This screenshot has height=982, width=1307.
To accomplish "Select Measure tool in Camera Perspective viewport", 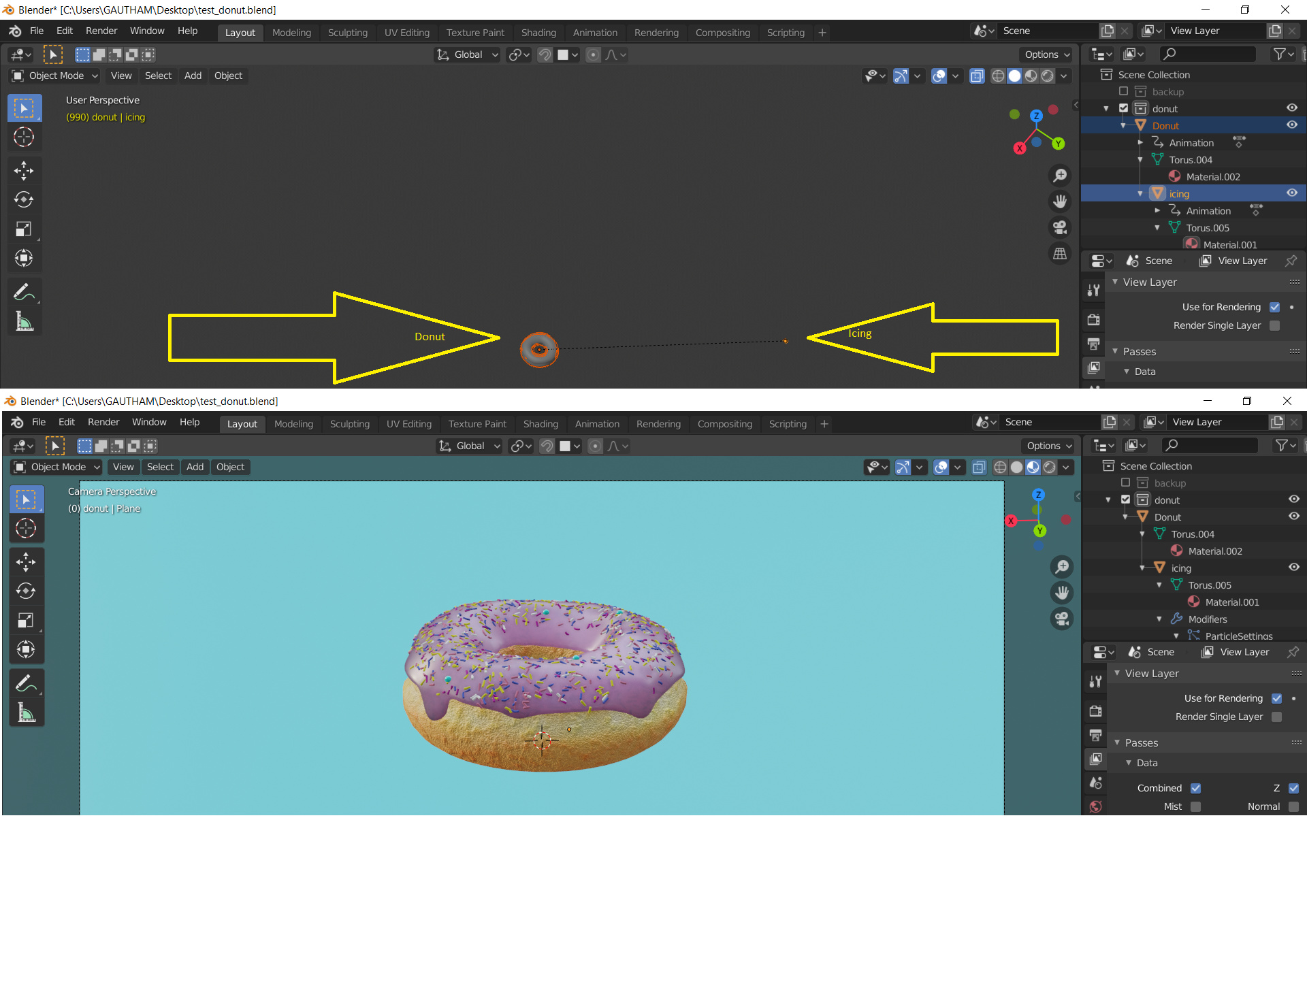I will coord(26,713).
